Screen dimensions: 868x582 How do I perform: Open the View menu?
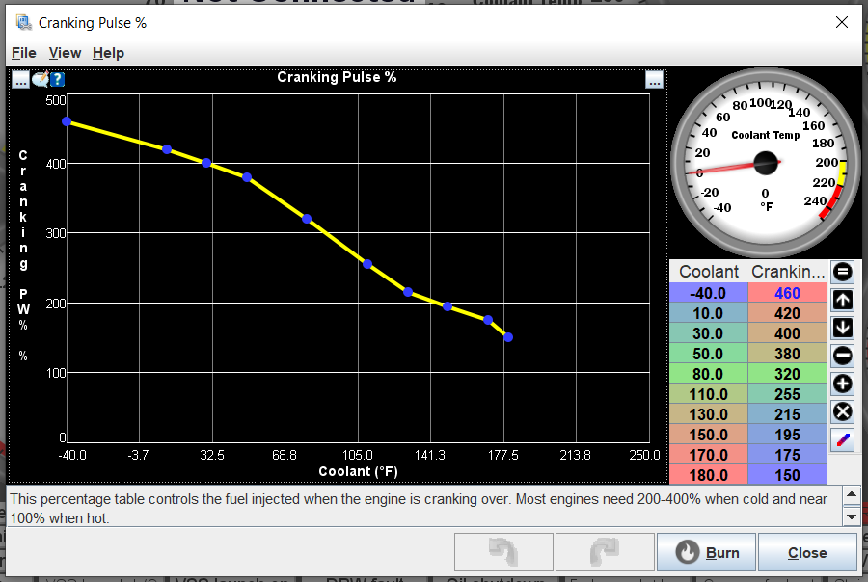tap(65, 53)
